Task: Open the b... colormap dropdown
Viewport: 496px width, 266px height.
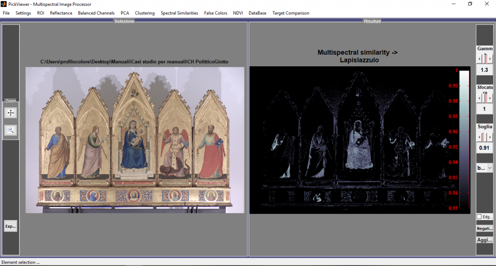Action: click(x=484, y=168)
